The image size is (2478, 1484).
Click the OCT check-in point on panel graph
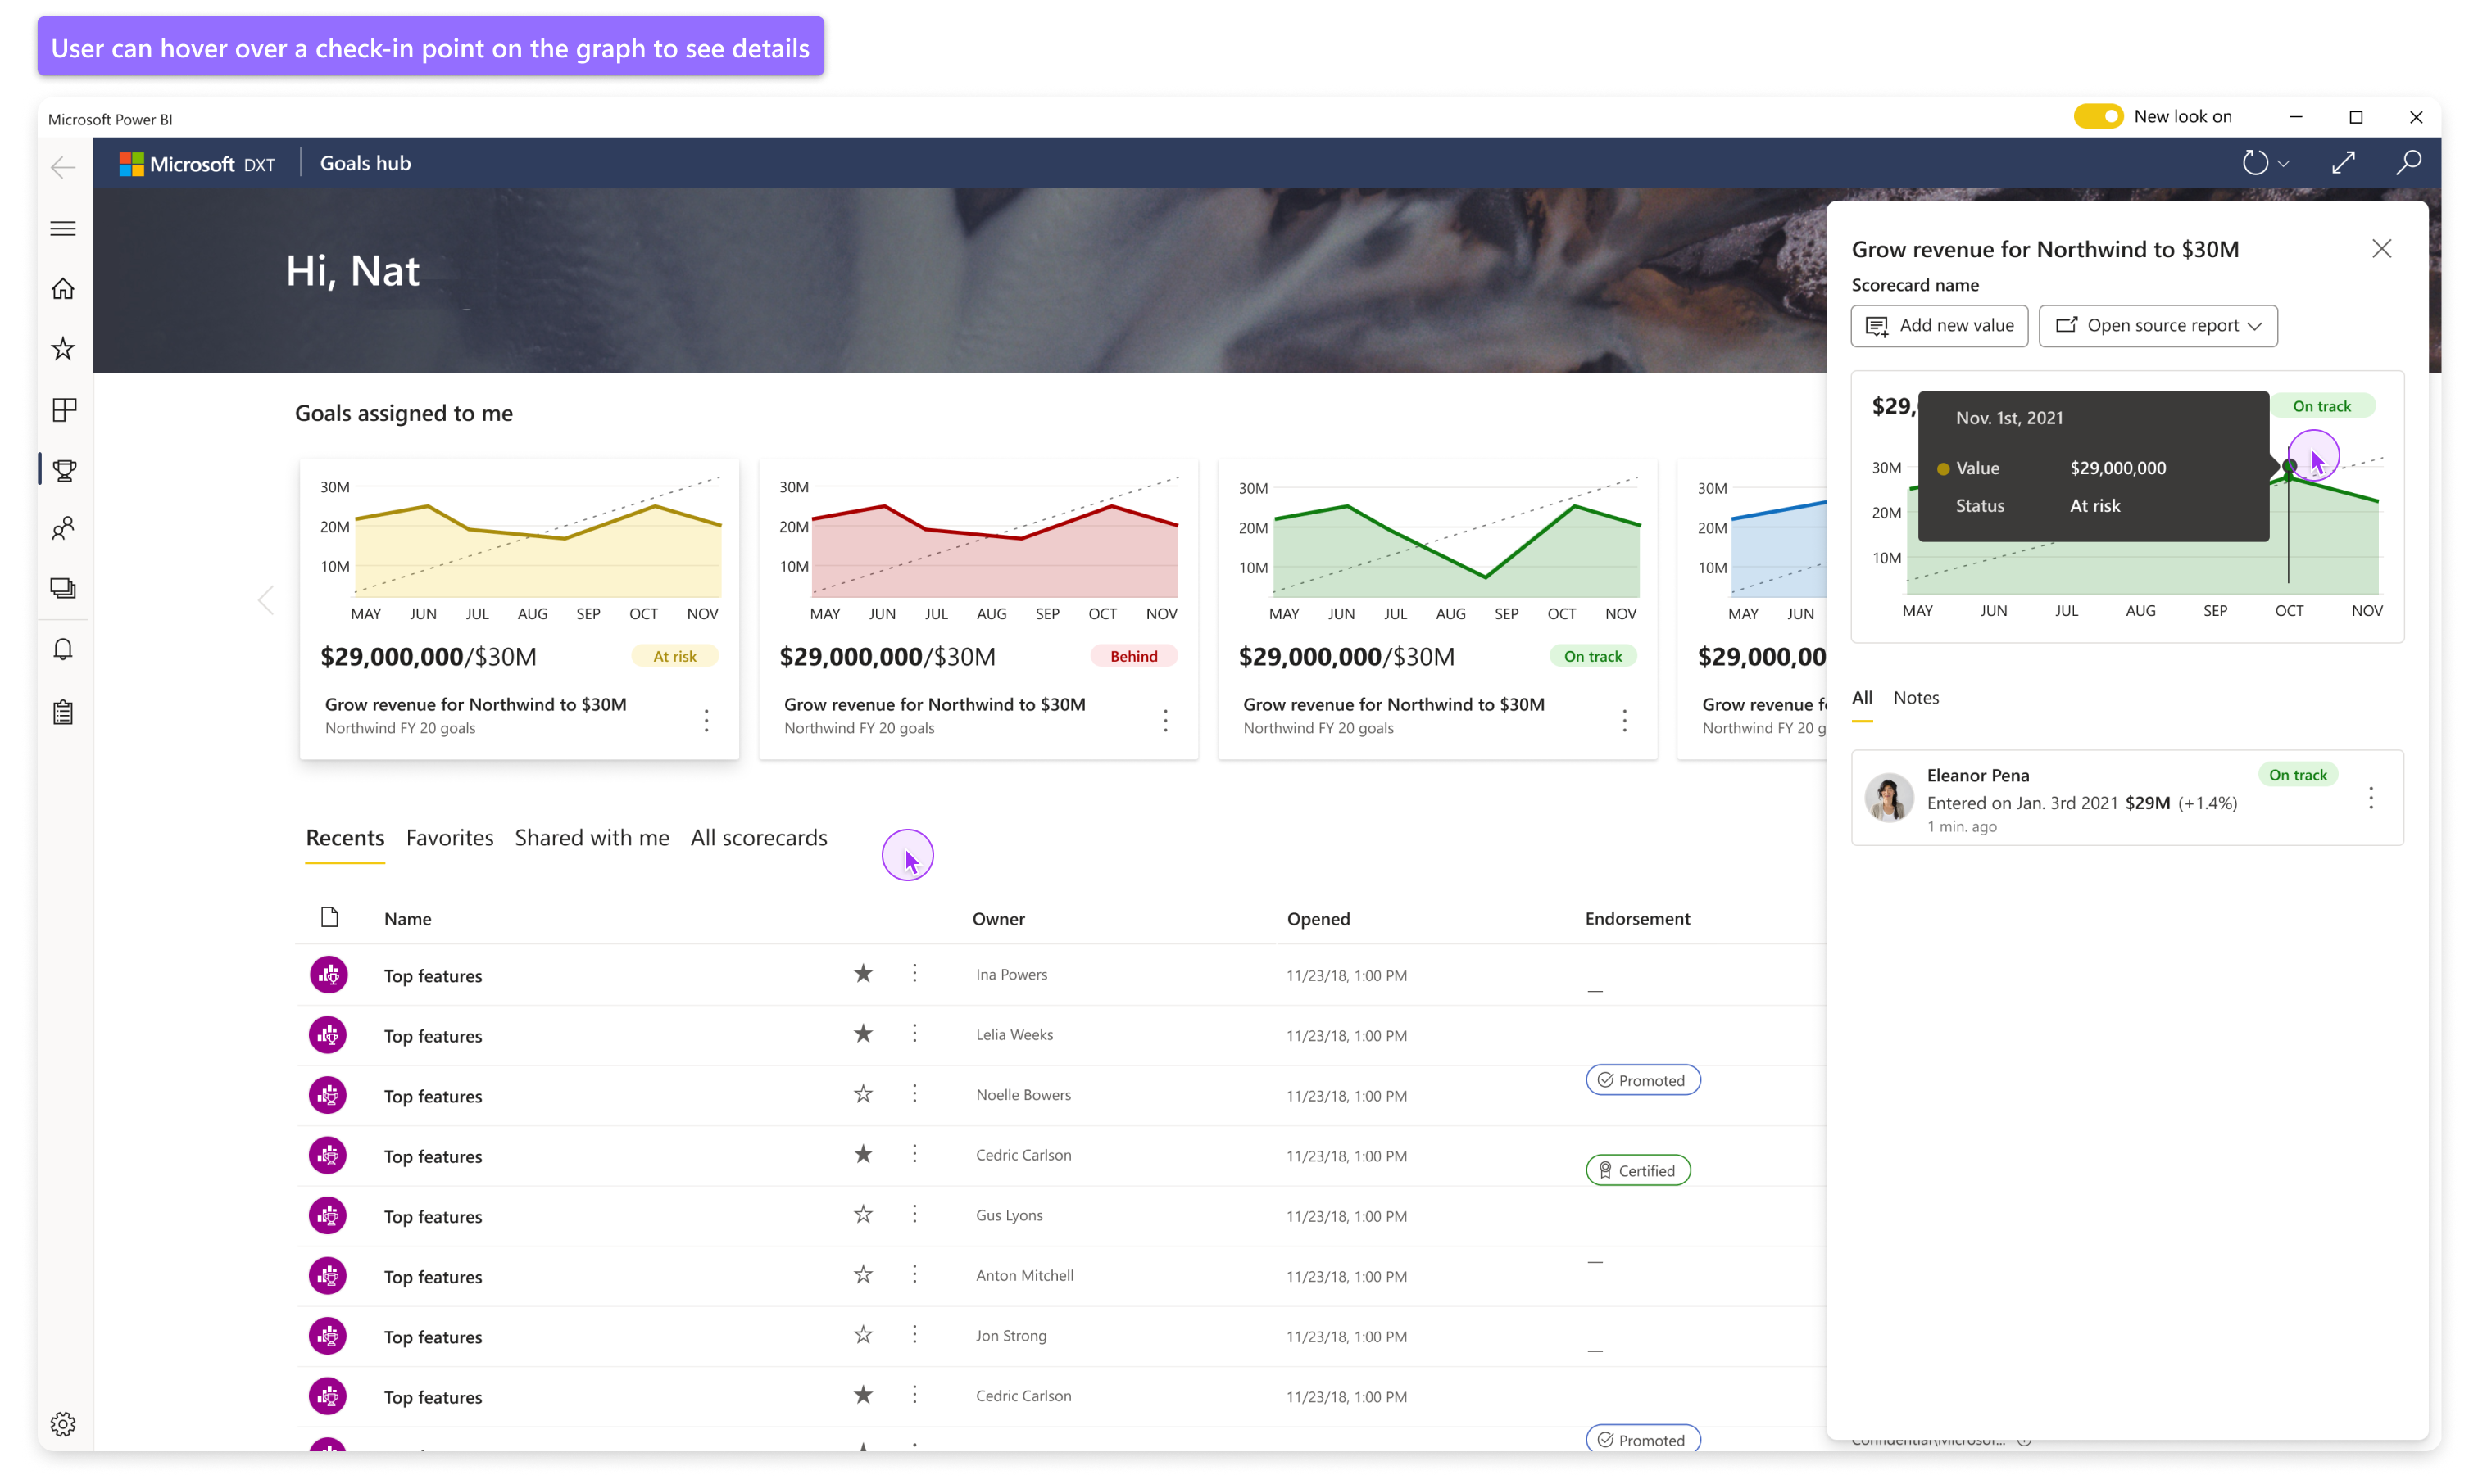(x=2288, y=467)
